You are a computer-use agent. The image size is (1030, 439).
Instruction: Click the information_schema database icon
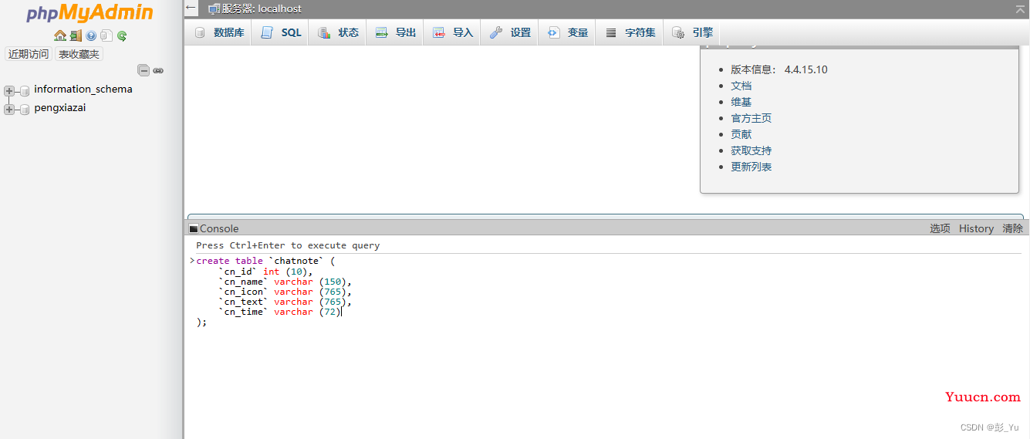point(25,91)
